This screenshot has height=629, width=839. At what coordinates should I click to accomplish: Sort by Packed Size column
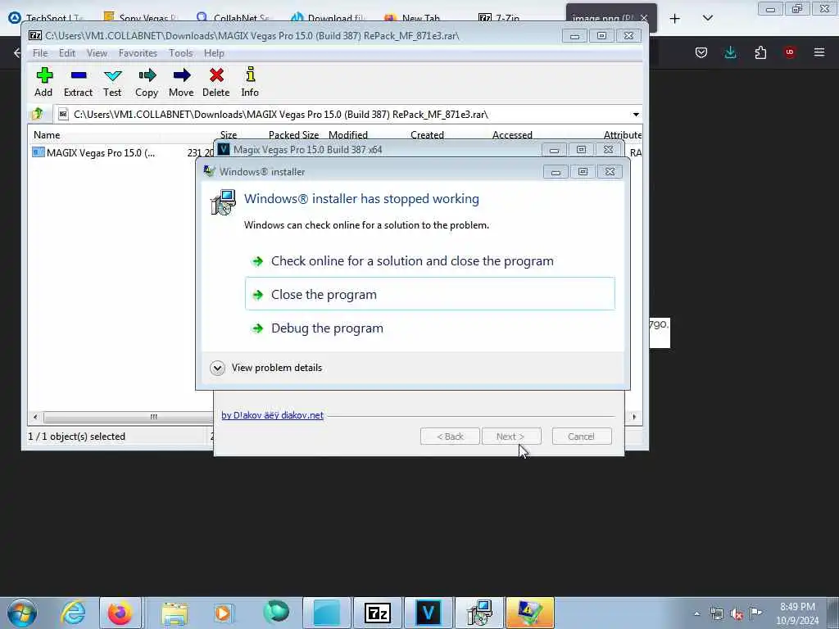tap(293, 135)
